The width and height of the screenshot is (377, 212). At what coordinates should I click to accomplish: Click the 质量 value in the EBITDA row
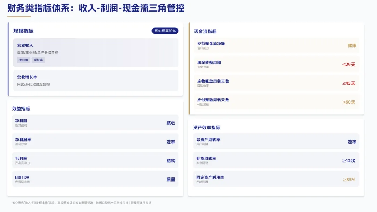(x=171, y=180)
